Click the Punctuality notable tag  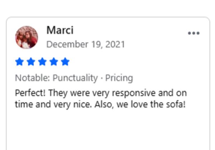[75, 78]
